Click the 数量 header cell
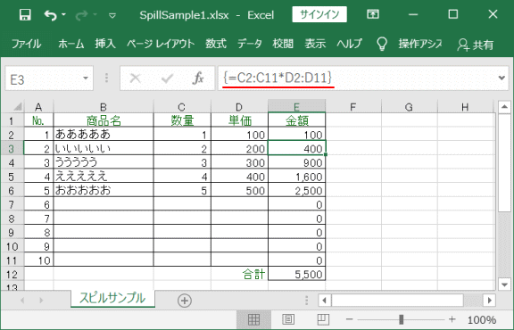Viewport: 514px width, 330px height. pos(182,120)
